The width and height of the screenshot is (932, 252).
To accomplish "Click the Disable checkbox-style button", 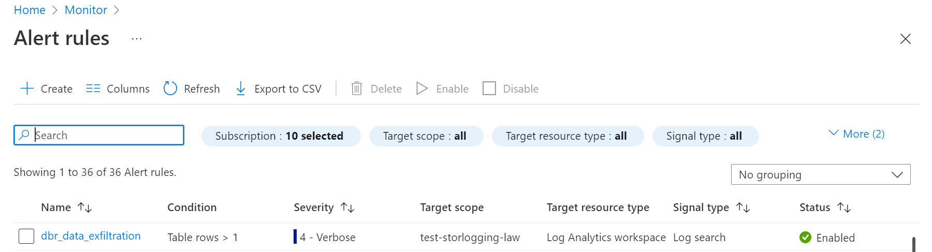I will [x=489, y=88].
